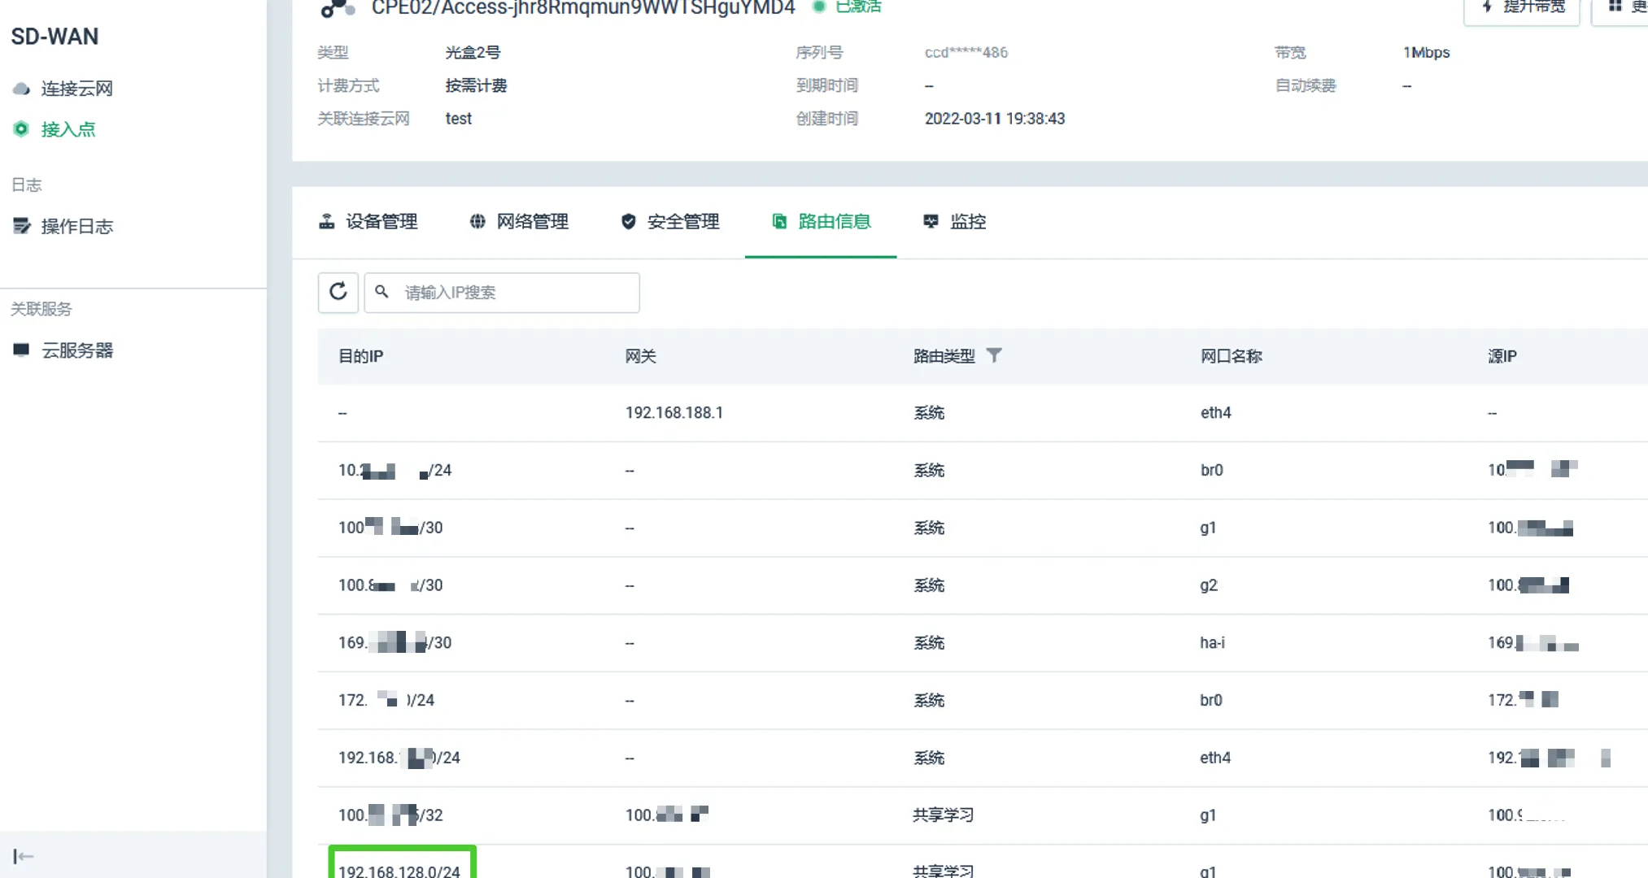Click the monitor icon of 监控
Viewport: 1648px width, 878px height.
(931, 221)
